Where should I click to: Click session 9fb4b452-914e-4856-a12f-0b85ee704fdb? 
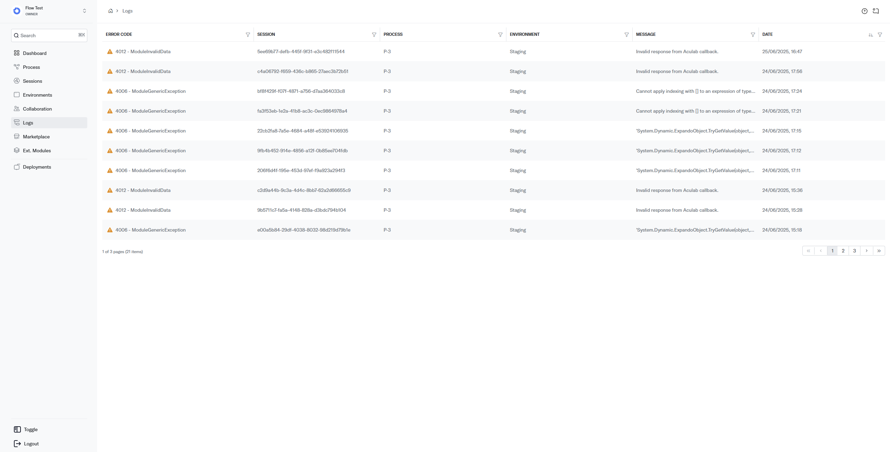pyautogui.click(x=302, y=151)
